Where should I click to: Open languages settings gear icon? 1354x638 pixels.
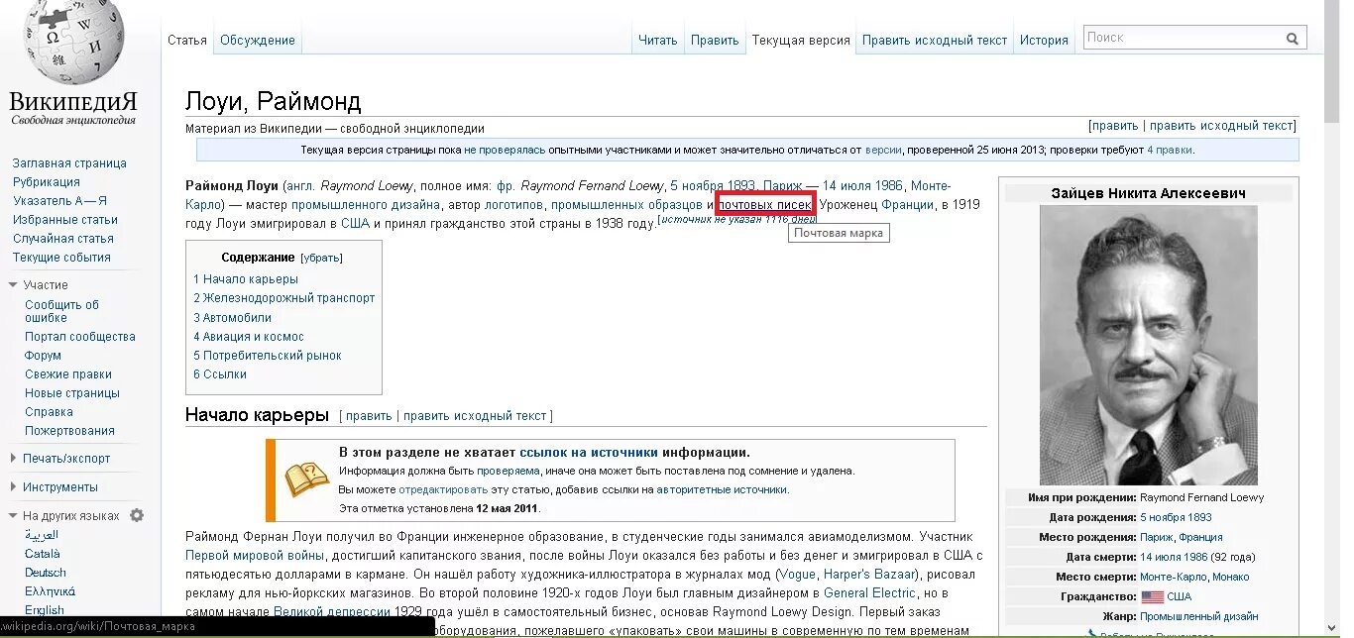[137, 515]
